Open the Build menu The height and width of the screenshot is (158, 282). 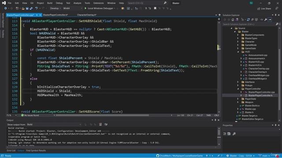(x=50, y=3)
